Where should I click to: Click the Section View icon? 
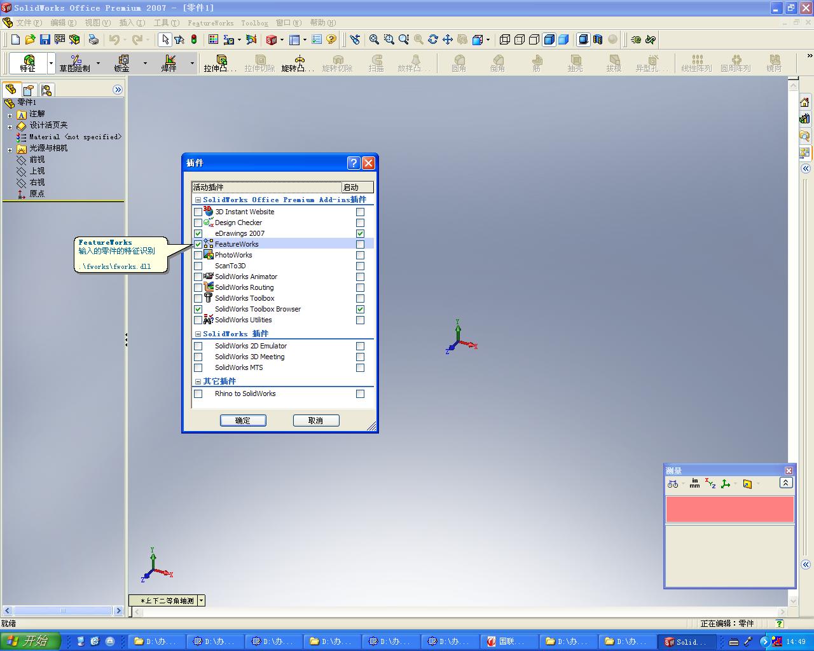pos(598,39)
